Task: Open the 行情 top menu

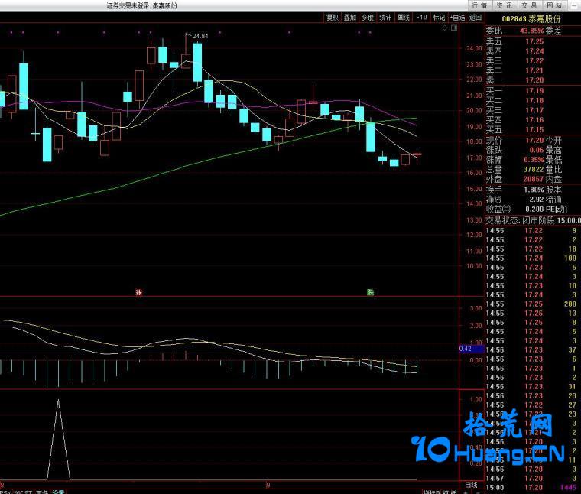Action: pyautogui.click(x=479, y=5)
